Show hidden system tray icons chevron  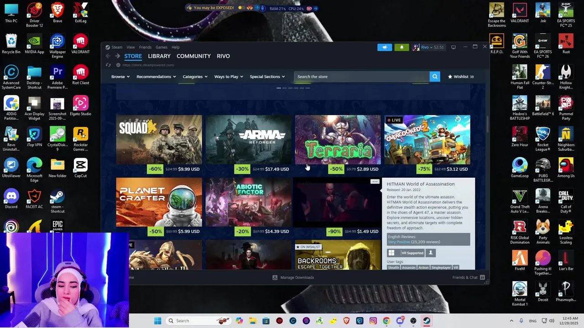click(x=511, y=321)
